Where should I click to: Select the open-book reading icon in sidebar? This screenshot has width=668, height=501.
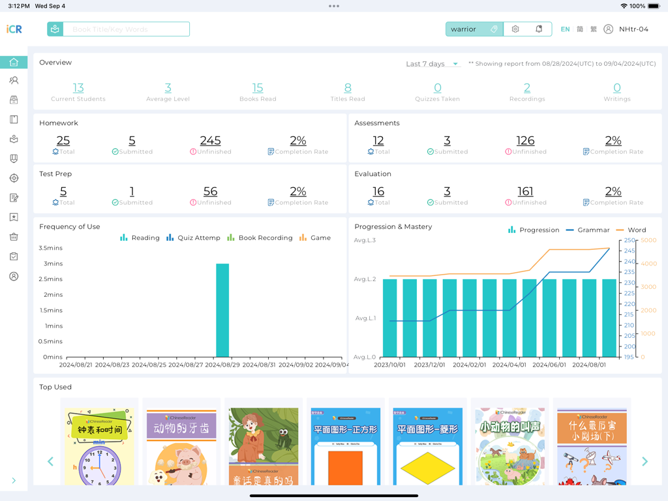pyautogui.click(x=13, y=139)
